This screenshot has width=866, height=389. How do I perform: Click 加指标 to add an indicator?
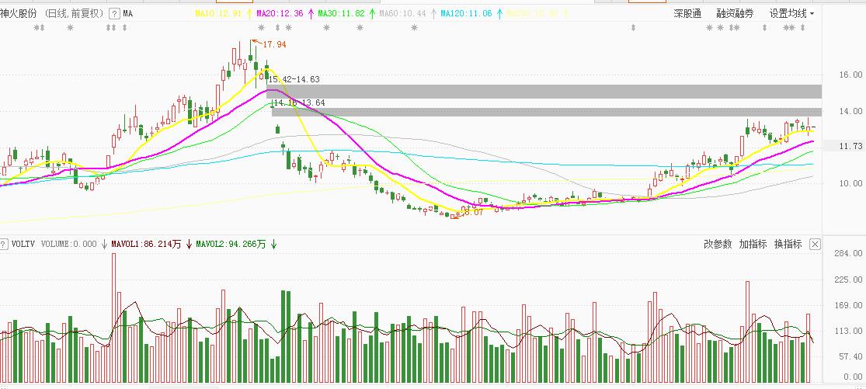pos(753,244)
